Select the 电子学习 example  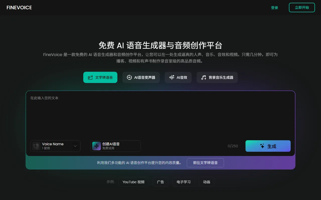[x=183, y=182]
